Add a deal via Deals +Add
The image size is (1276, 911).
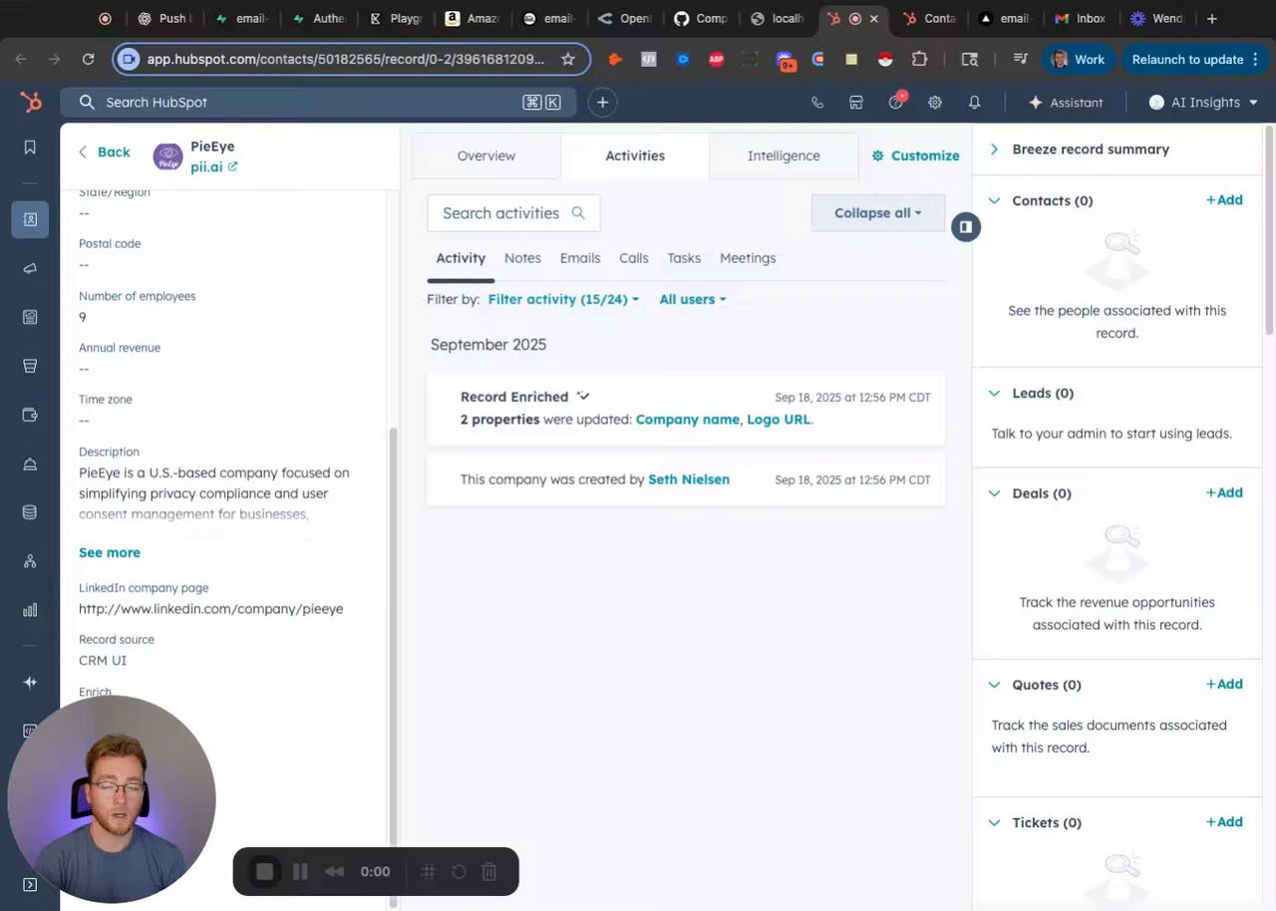[1224, 492]
